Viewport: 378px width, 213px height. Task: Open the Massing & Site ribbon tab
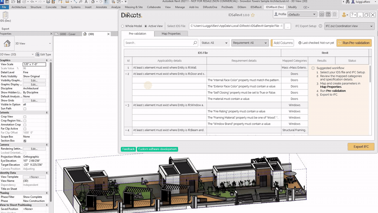pos(134,7)
